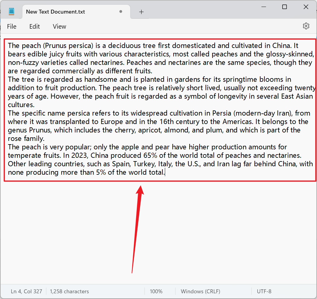Image resolution: width=317 pixels, height=299 pixels.
Task: Click the UTF-8 encoding status entry
Action: tap(264, 291)
